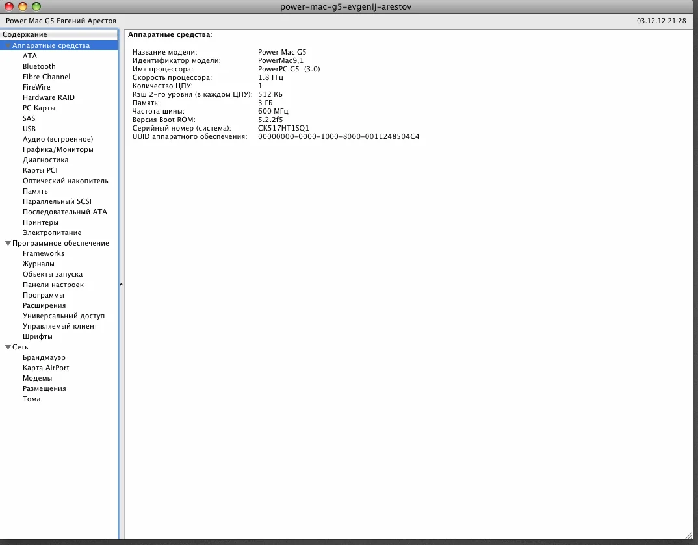Collapse the Сеть disclosure triangle
This screenshot has height=545, width=698.
point(8,347)
